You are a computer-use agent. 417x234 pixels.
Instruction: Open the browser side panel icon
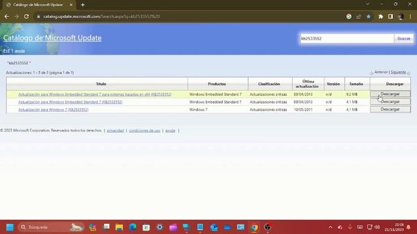tap(390, 16)
